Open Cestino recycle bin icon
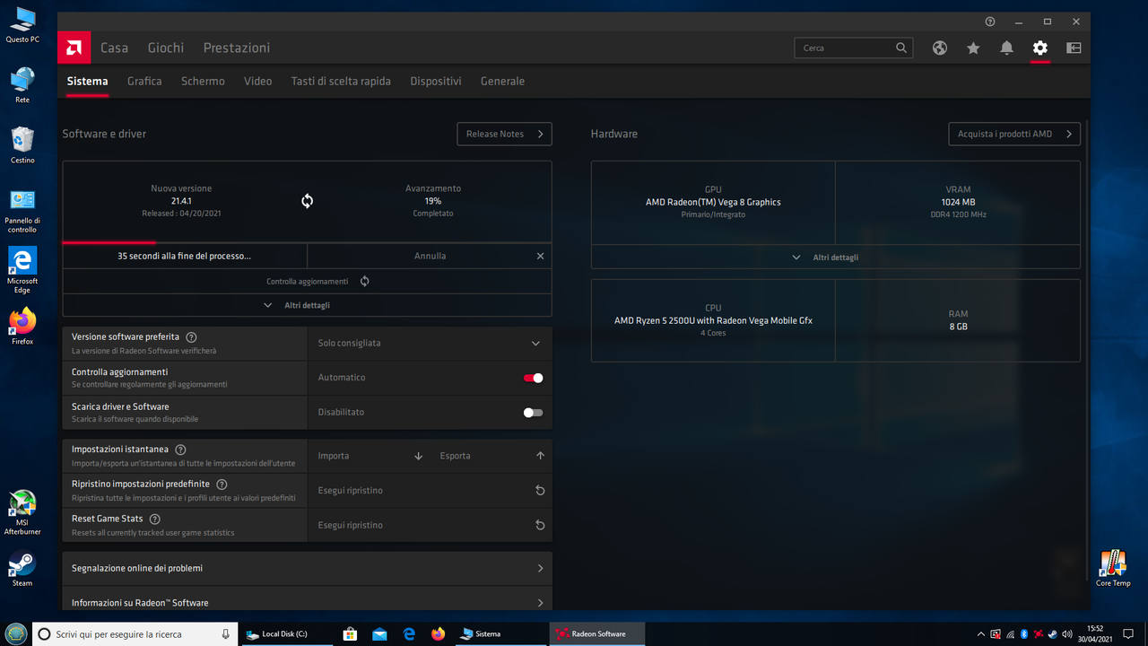This screenshot has width=1148, height=646. [22, 145]
